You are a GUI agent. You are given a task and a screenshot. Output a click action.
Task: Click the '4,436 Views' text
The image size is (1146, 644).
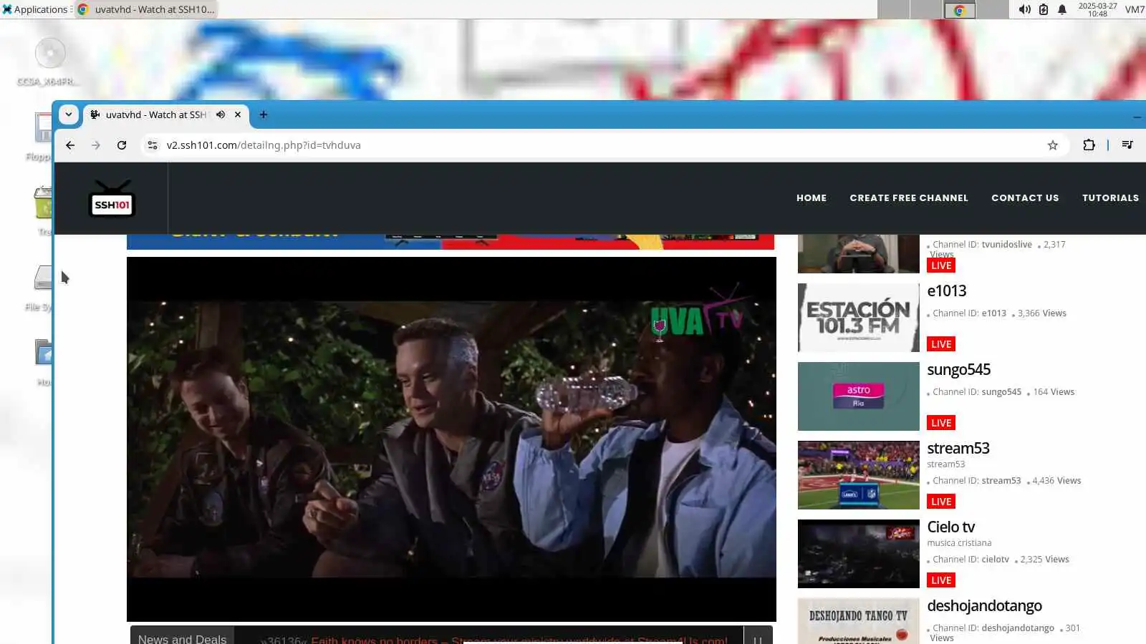(1056, 481)
